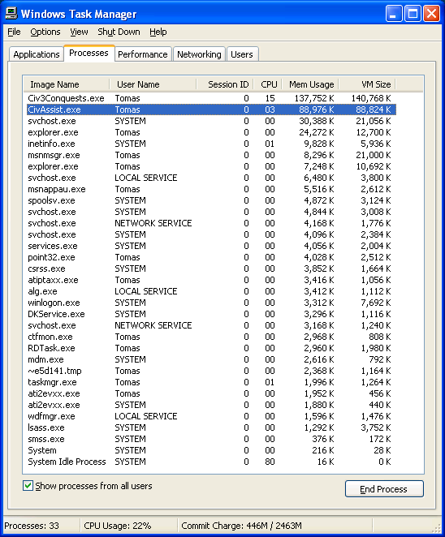445x537 pixels.
Task: Select the mdm.exe process
Action: point(210,359)
